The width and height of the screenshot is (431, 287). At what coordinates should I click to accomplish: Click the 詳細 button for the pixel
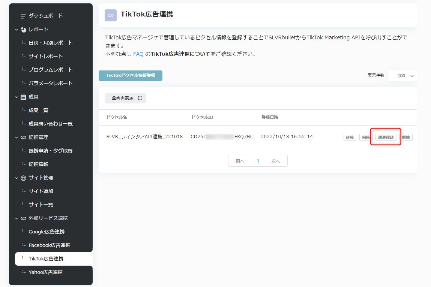pos(350,137)
